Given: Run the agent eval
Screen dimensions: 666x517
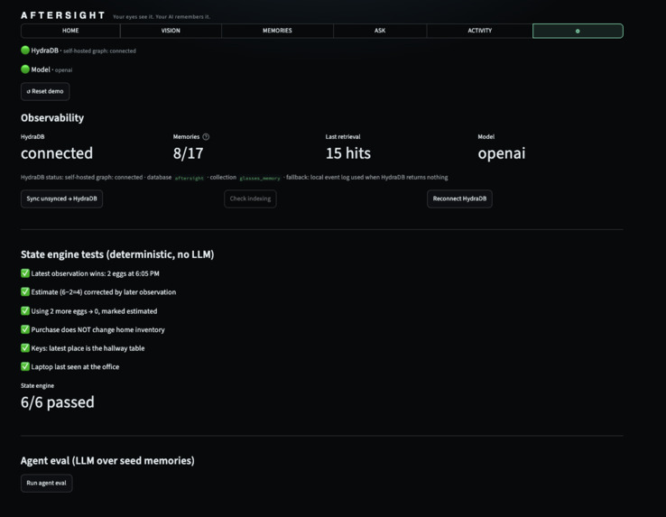Looking at the screenshot, I should [46, 483].
